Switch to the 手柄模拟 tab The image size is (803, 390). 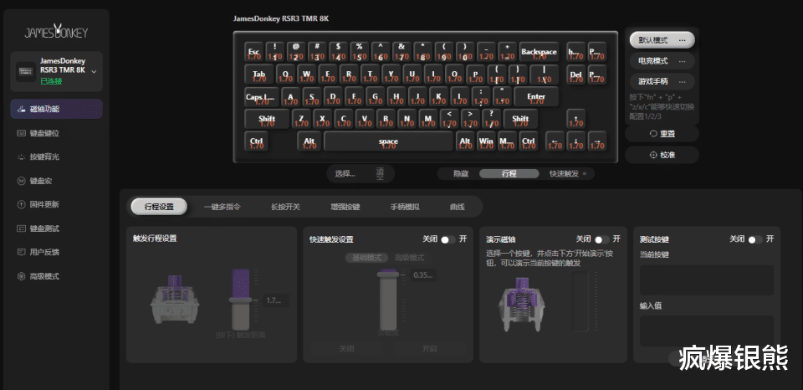pos(405,207)
